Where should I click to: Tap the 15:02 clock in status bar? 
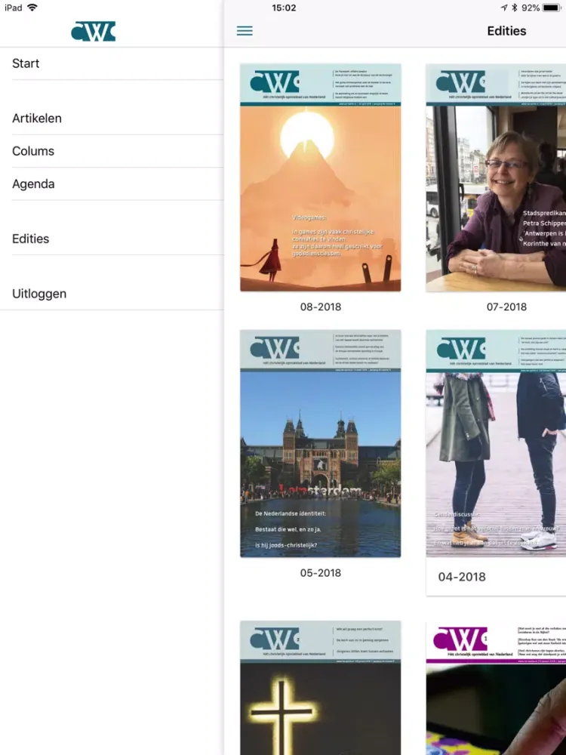(x=284, y=8)
